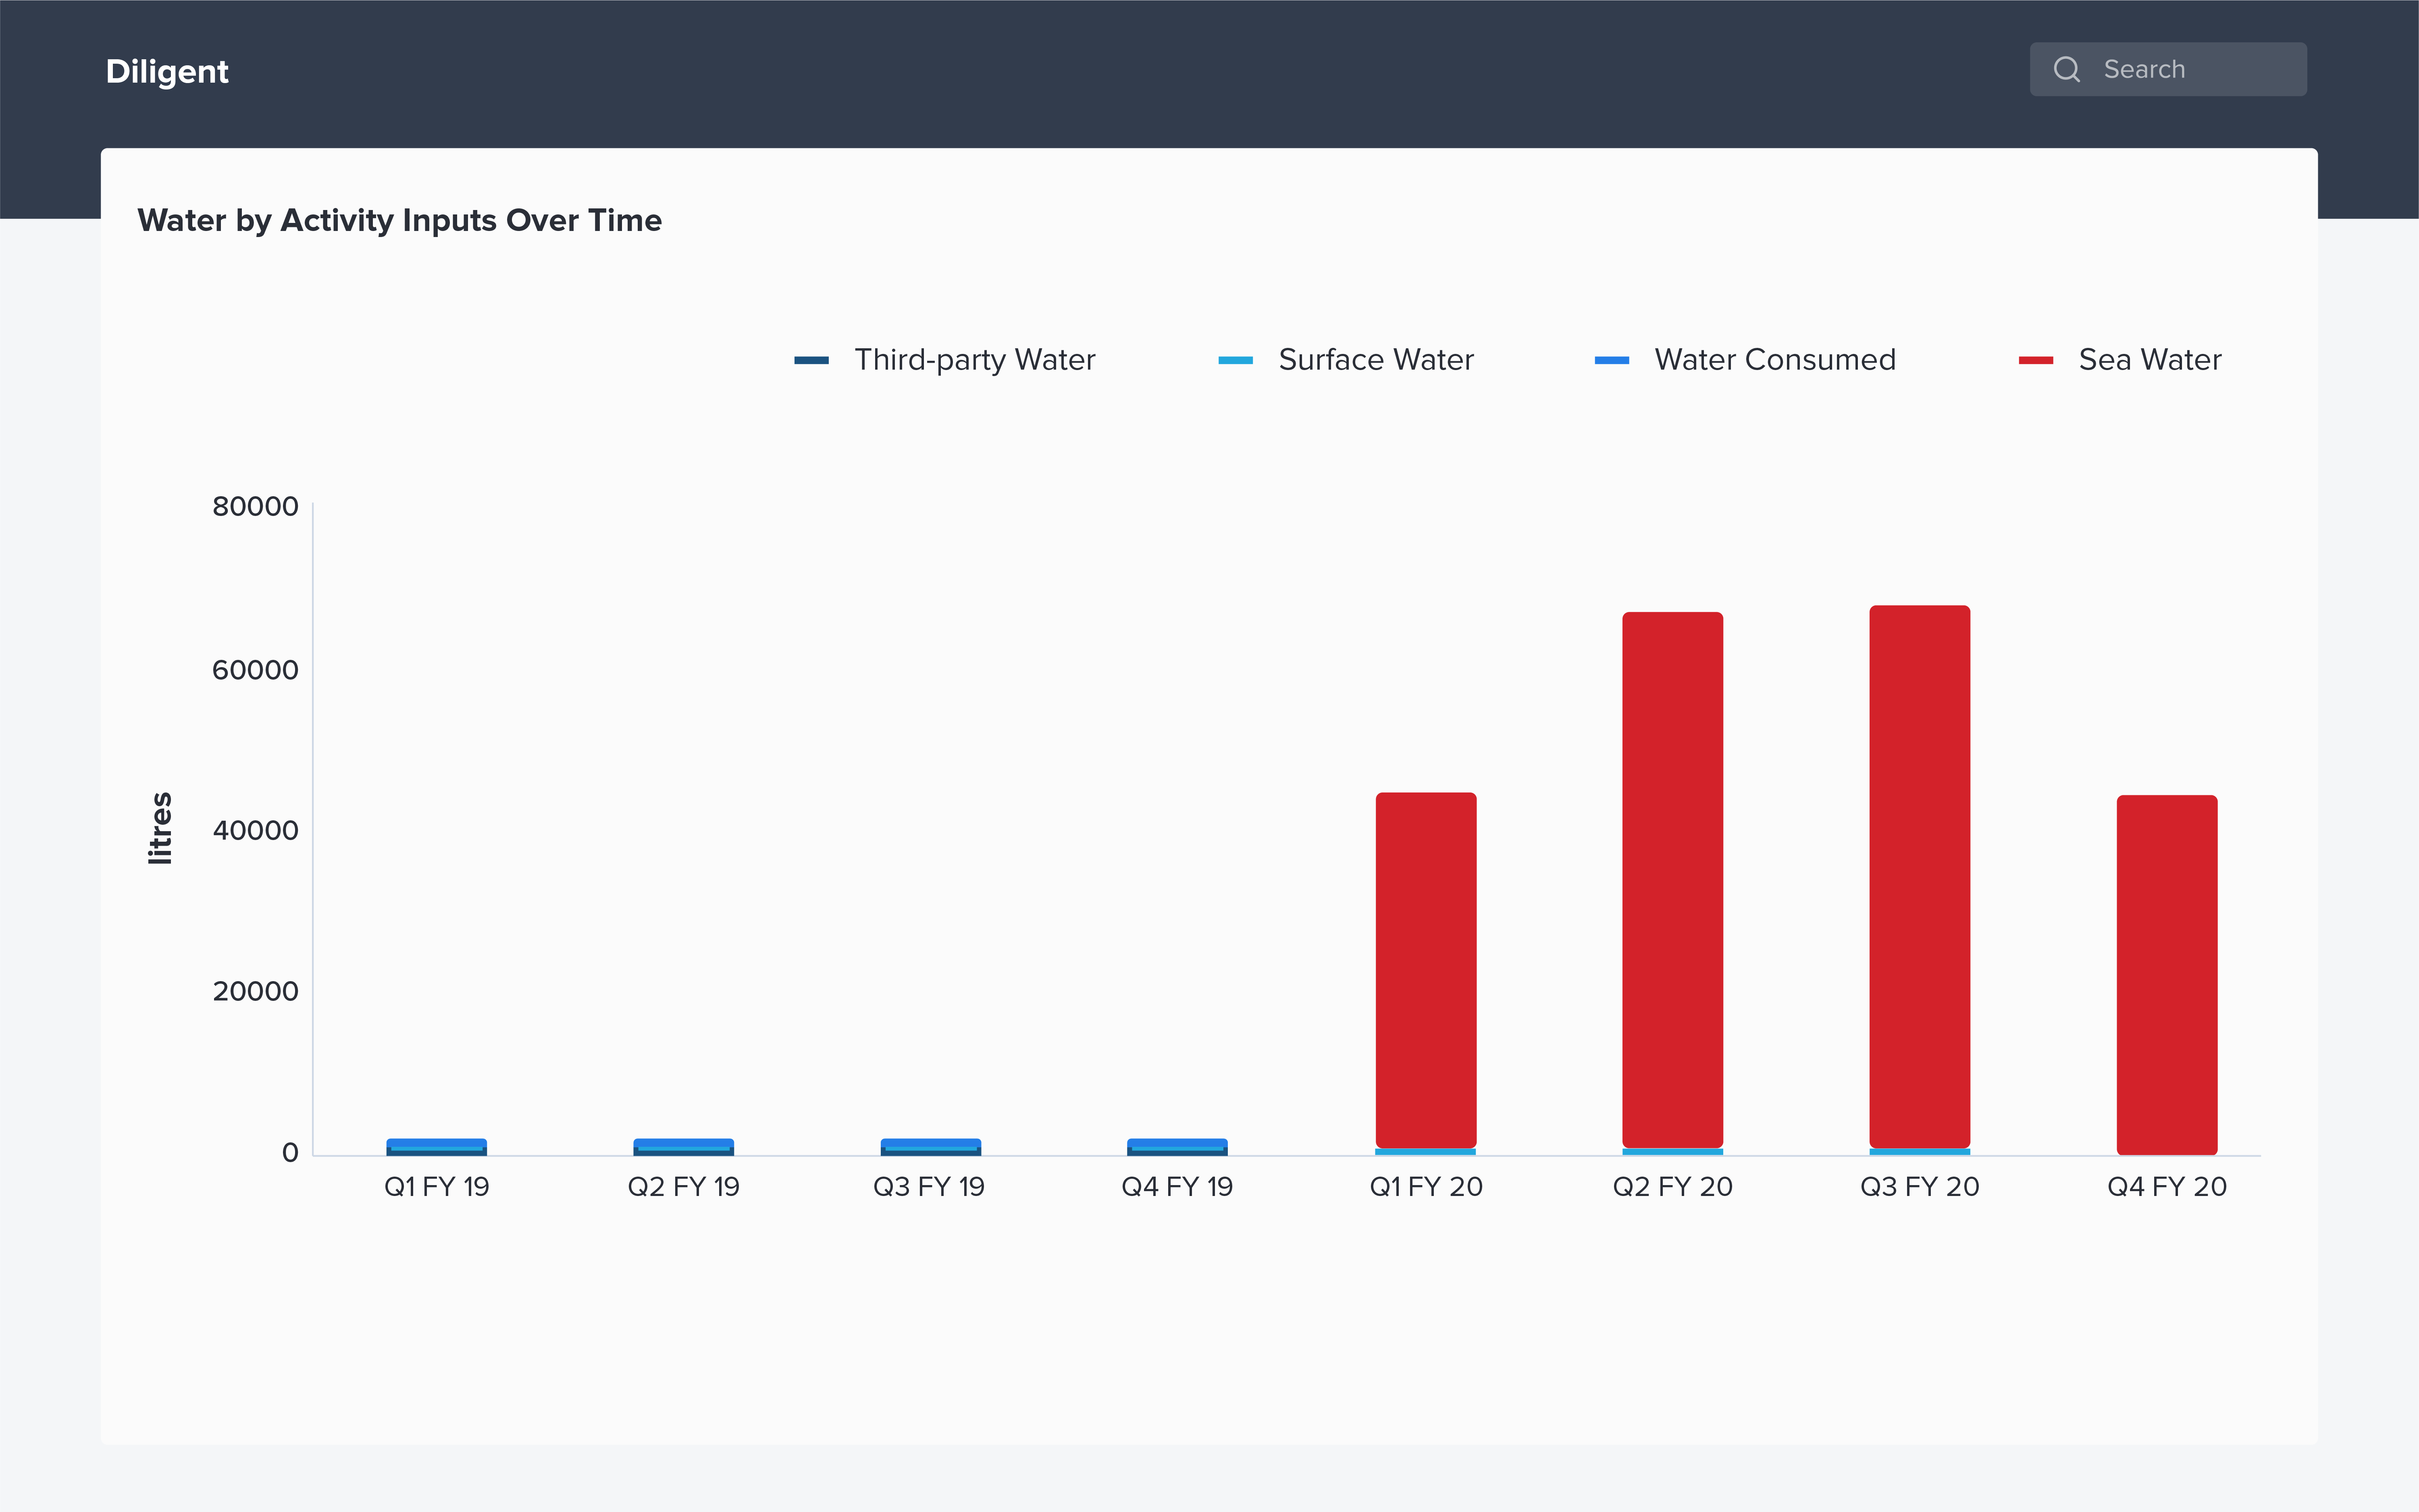Click the red Sea Water swatch
The image size is (2419, 1512).
tap(2036, 360)
